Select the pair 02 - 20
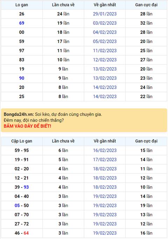Screen dimensions: 168x239 [22, 169]
